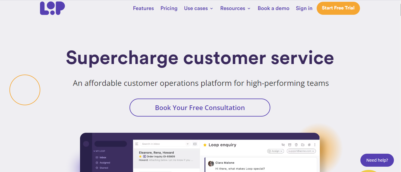Click the trash delete icon in enquiry toolbar
This screenshot has height=172, width=401.
296,145
